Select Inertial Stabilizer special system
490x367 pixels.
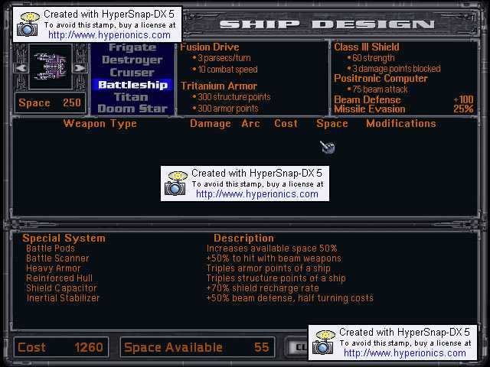pos(63,298)
